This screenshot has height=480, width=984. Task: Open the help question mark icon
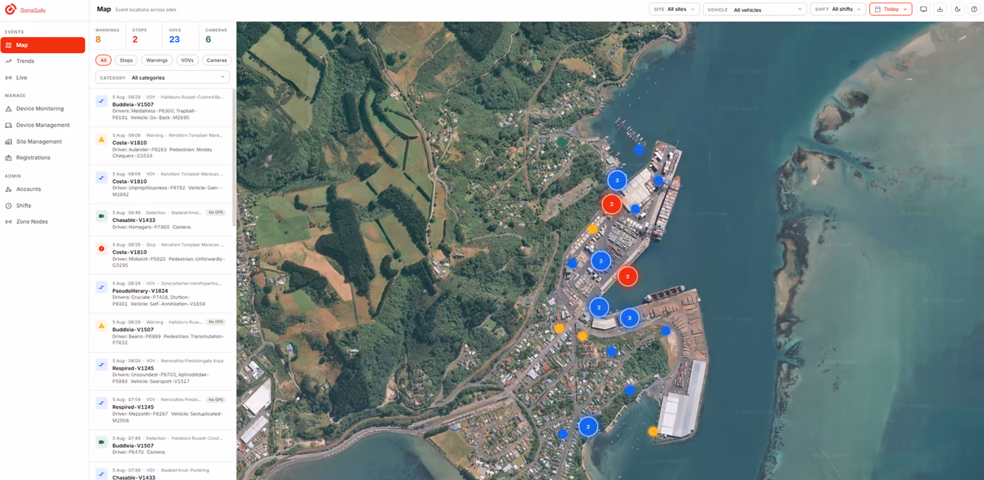point(974,9)
